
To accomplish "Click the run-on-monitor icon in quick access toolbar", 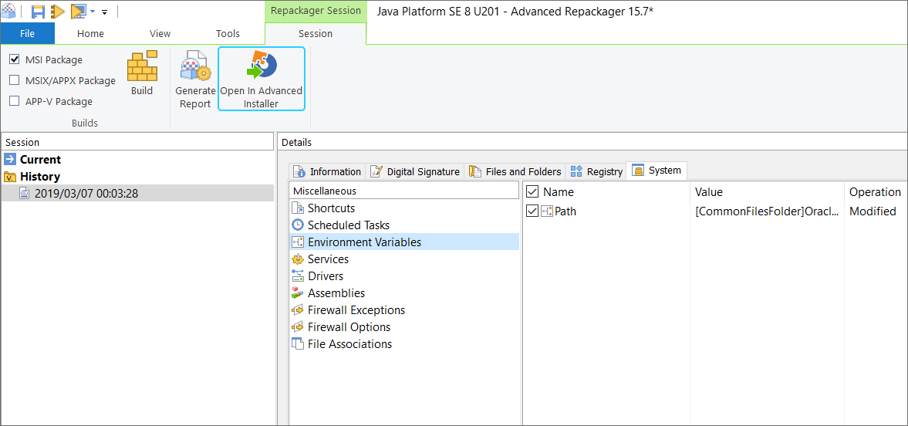I will click(x=78, y=12).
